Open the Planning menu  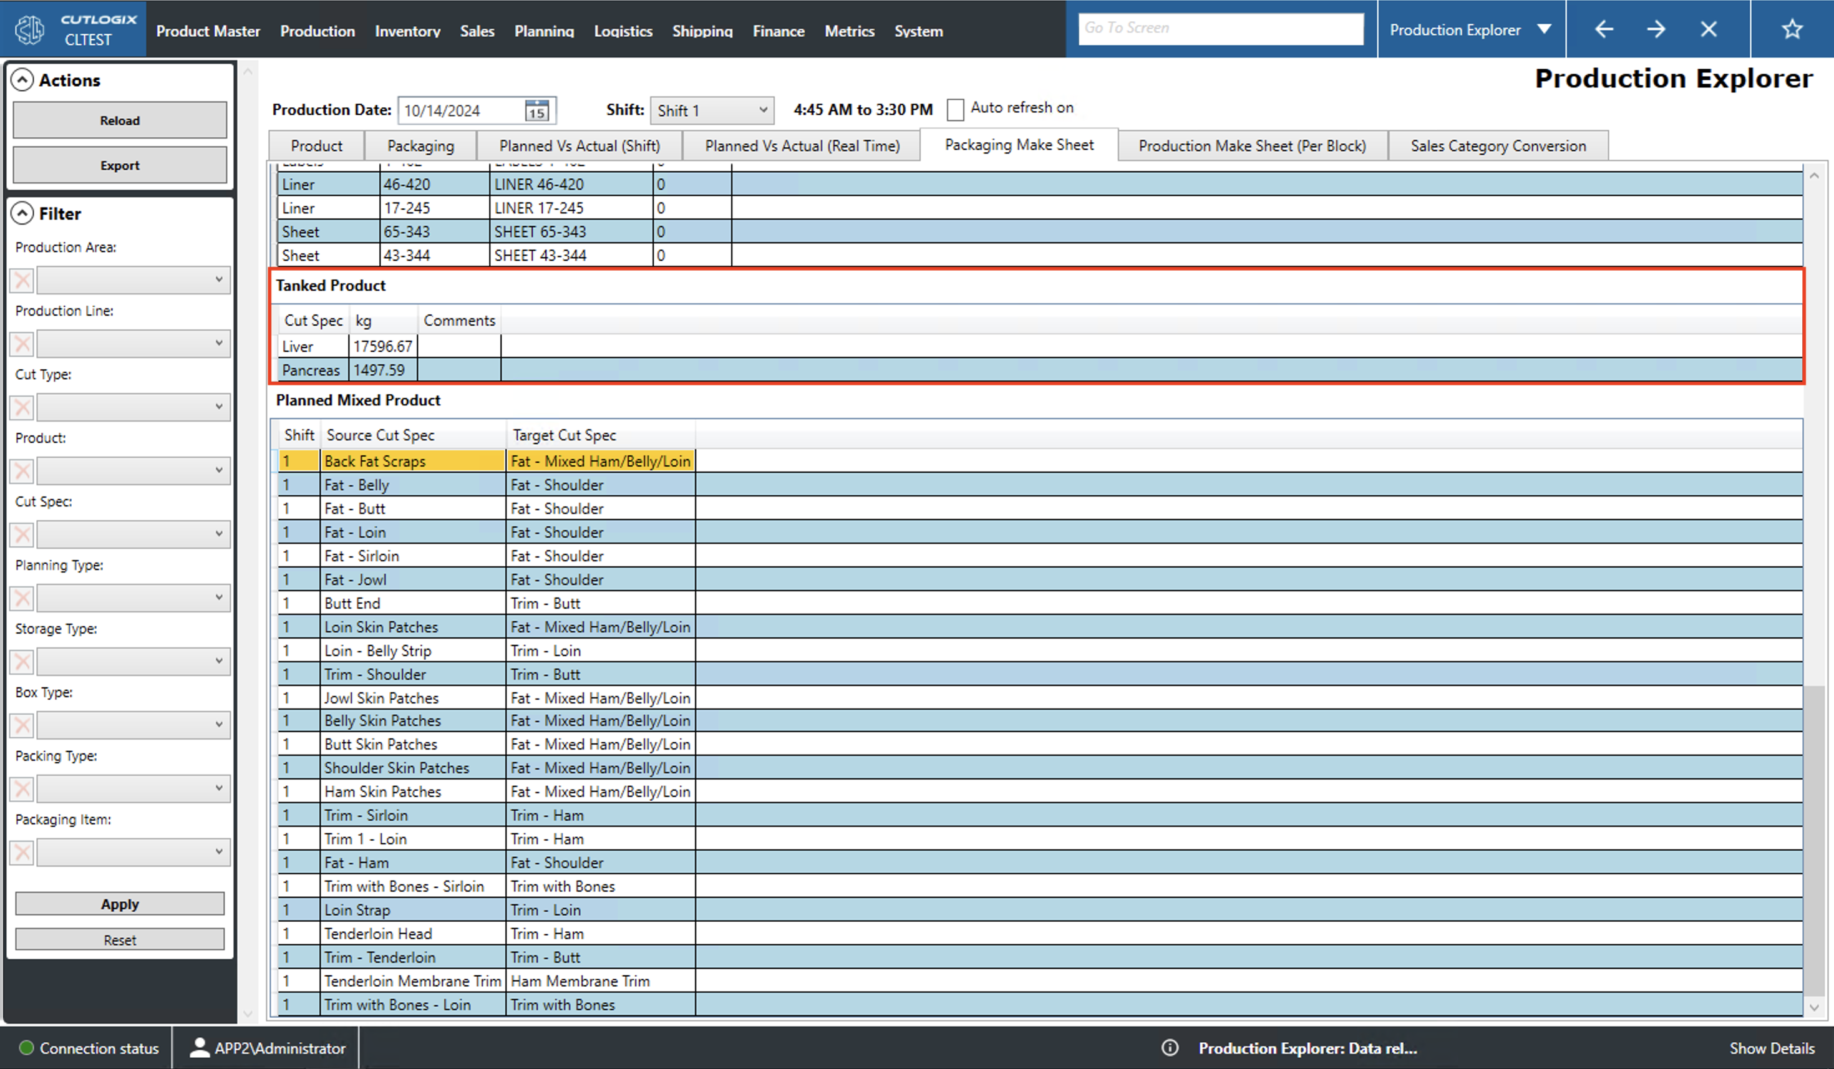click(544, 31)
